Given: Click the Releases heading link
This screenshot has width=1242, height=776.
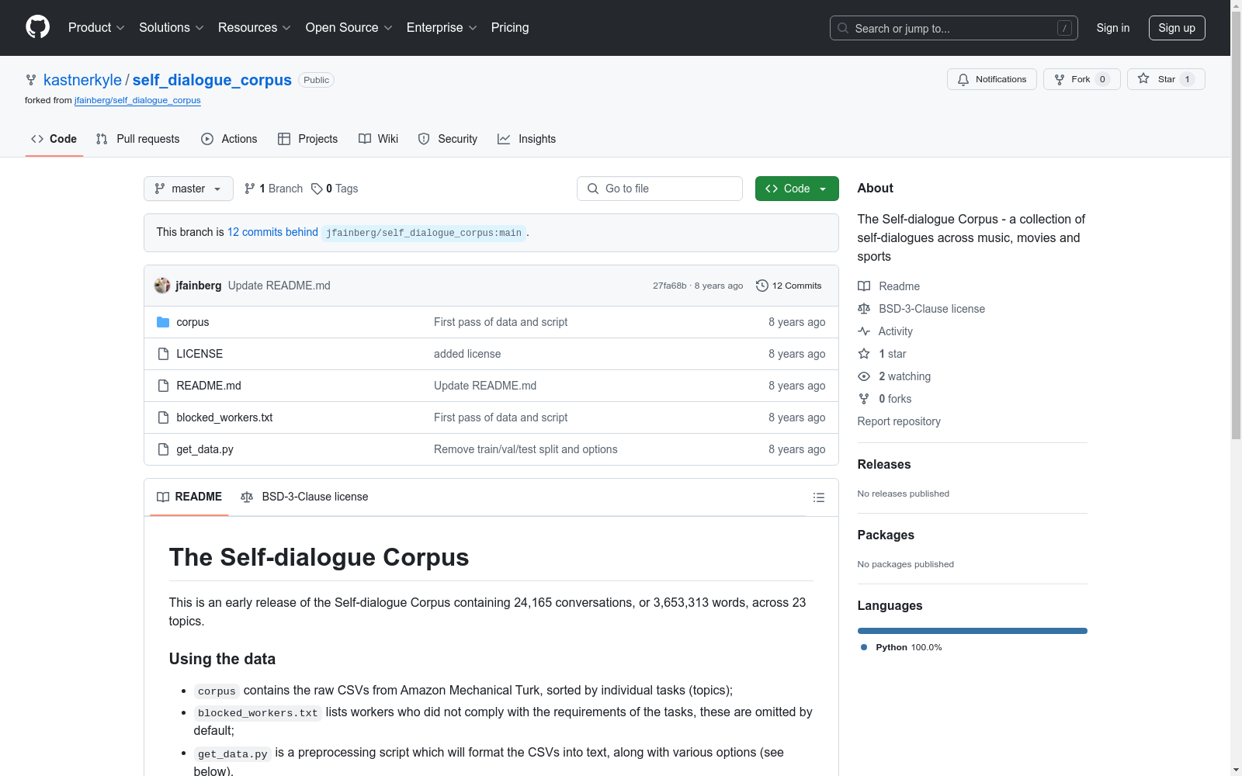Looking at the screenshot, I should [884, 464].
